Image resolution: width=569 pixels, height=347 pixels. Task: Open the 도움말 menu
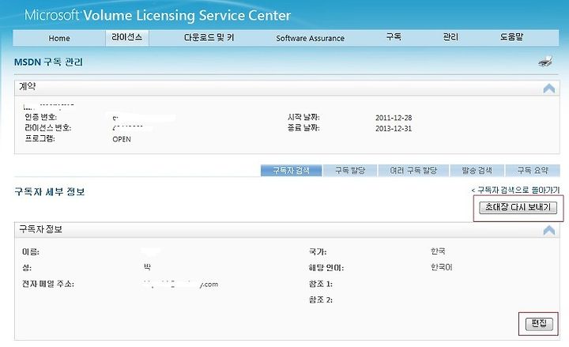[x=511, y=37]
